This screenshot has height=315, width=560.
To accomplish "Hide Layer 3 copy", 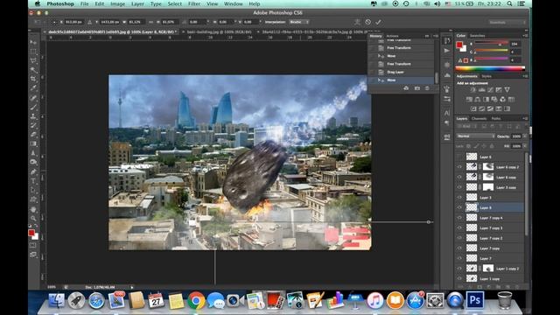I will (x=459, y=187).
